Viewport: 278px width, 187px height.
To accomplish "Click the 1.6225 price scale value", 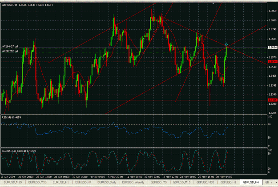I will [273, 113].
